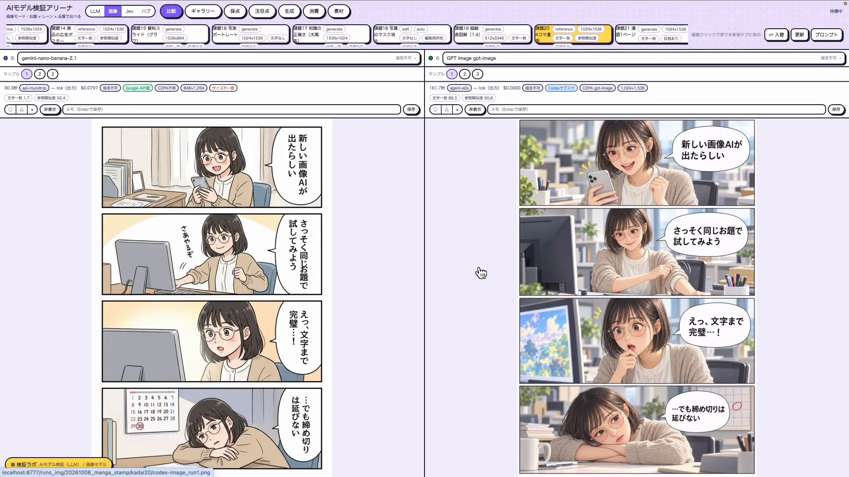The image size is (849, 477).
Task: Focus the right panel メモ field
Action: (656, 110)
